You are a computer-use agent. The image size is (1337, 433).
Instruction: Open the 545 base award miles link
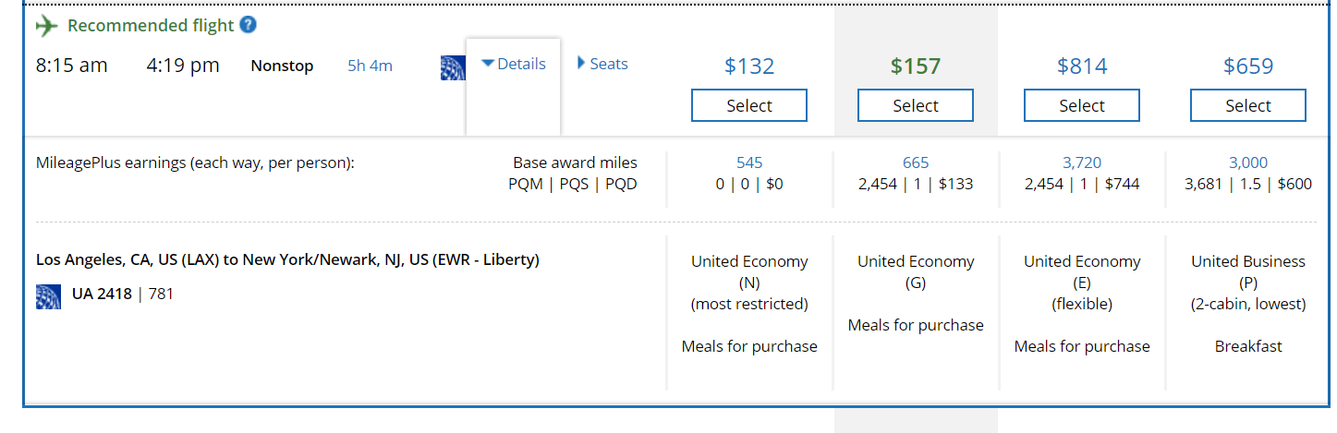(749, 162)
